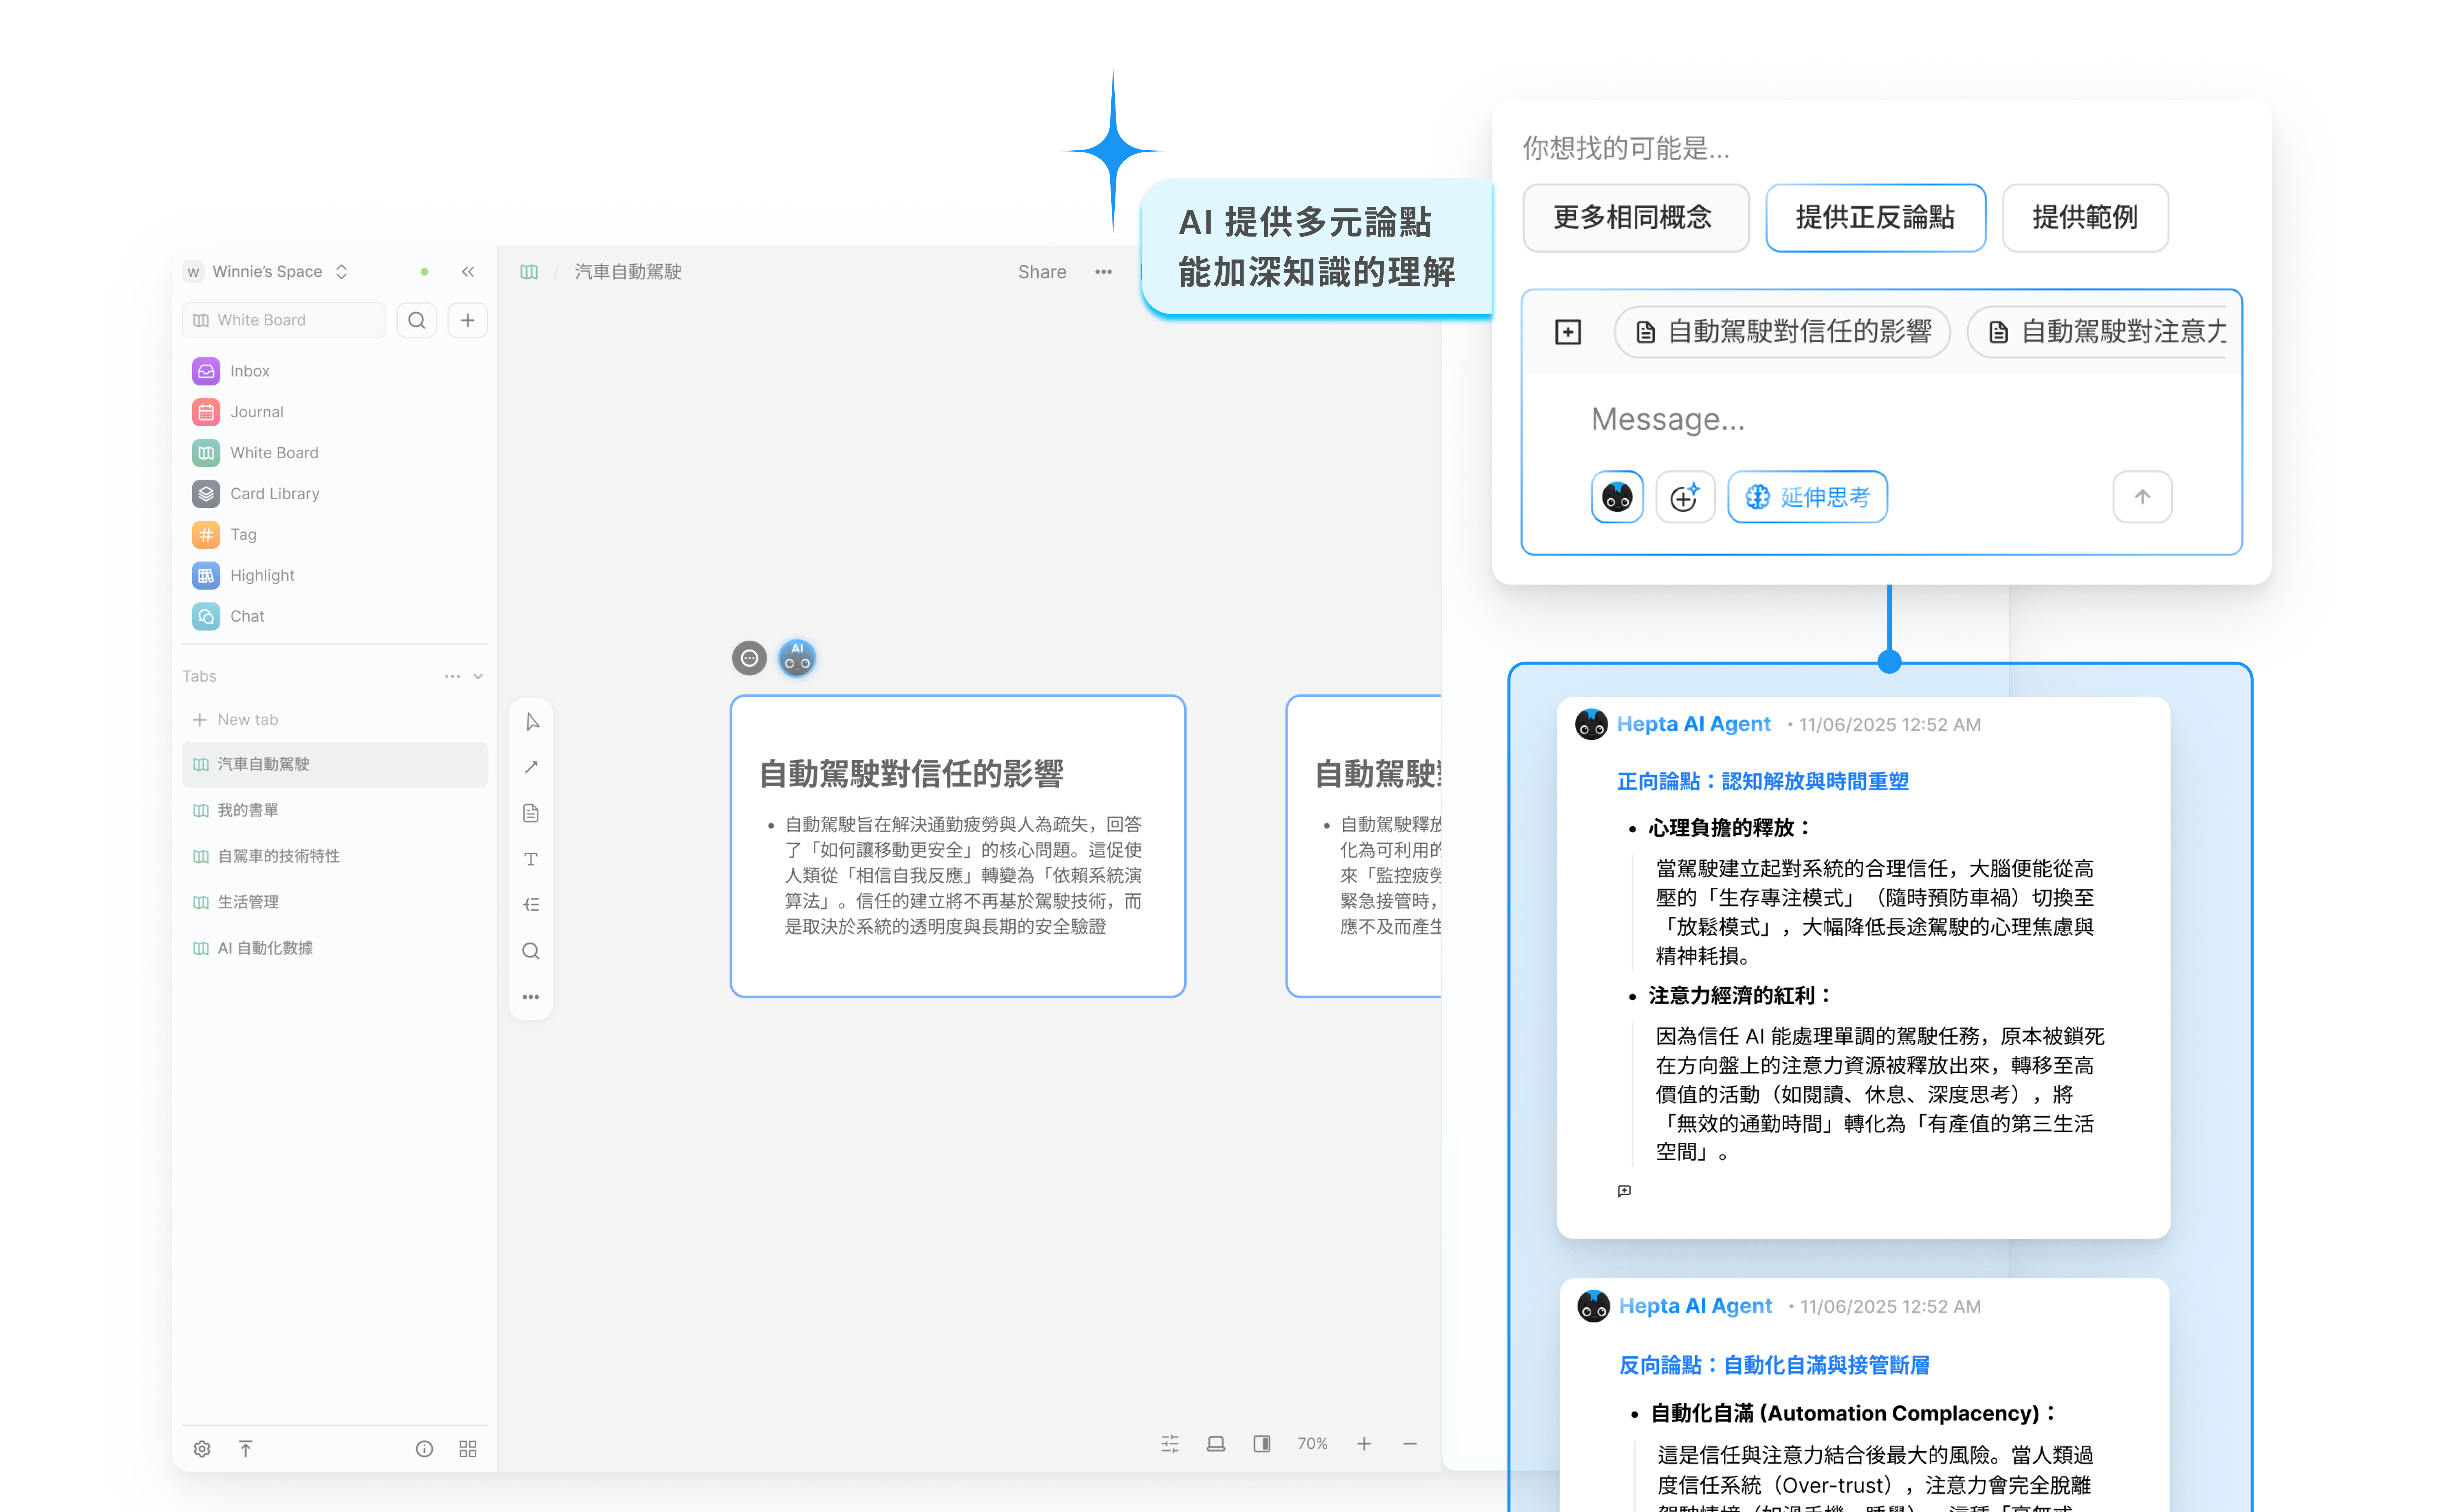This screenshot has height=1512, width=2453.
Task: Select the Text tool
Action: tap(531, 859)
